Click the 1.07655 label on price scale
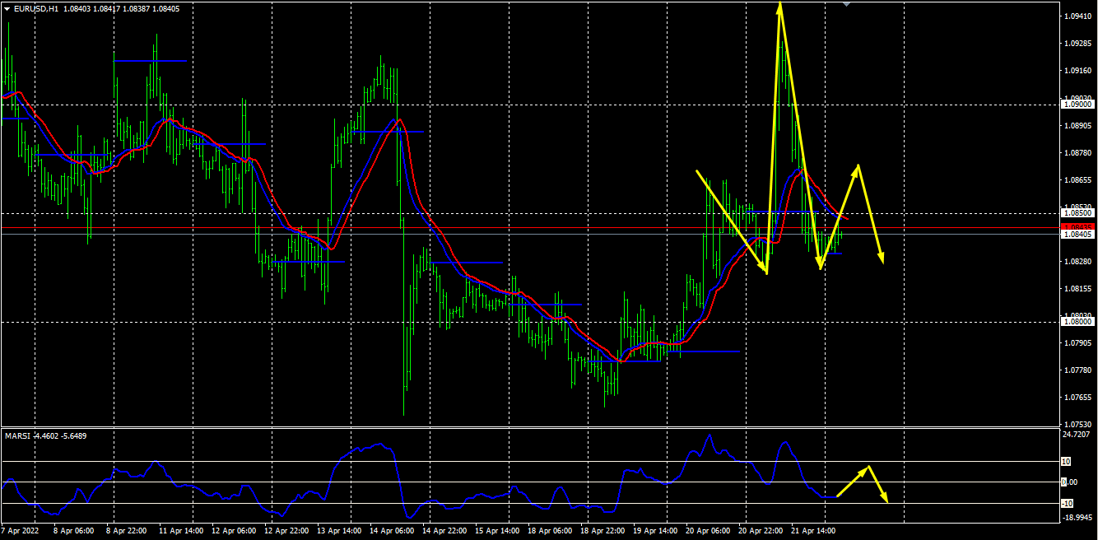This screenshot has height=540, width=1098. click(x=1077, y=398)
